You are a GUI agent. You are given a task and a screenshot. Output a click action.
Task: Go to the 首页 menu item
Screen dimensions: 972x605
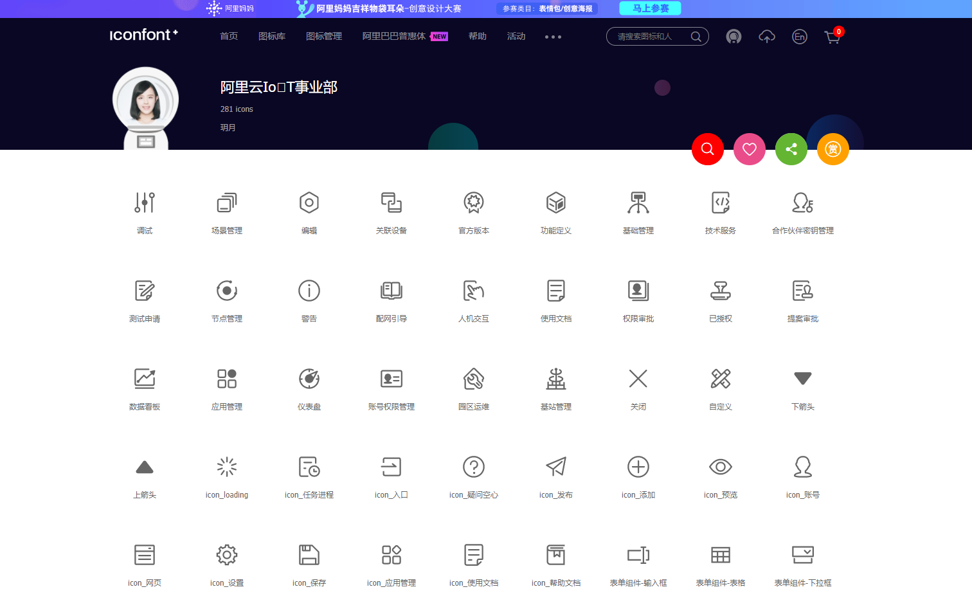228,37
